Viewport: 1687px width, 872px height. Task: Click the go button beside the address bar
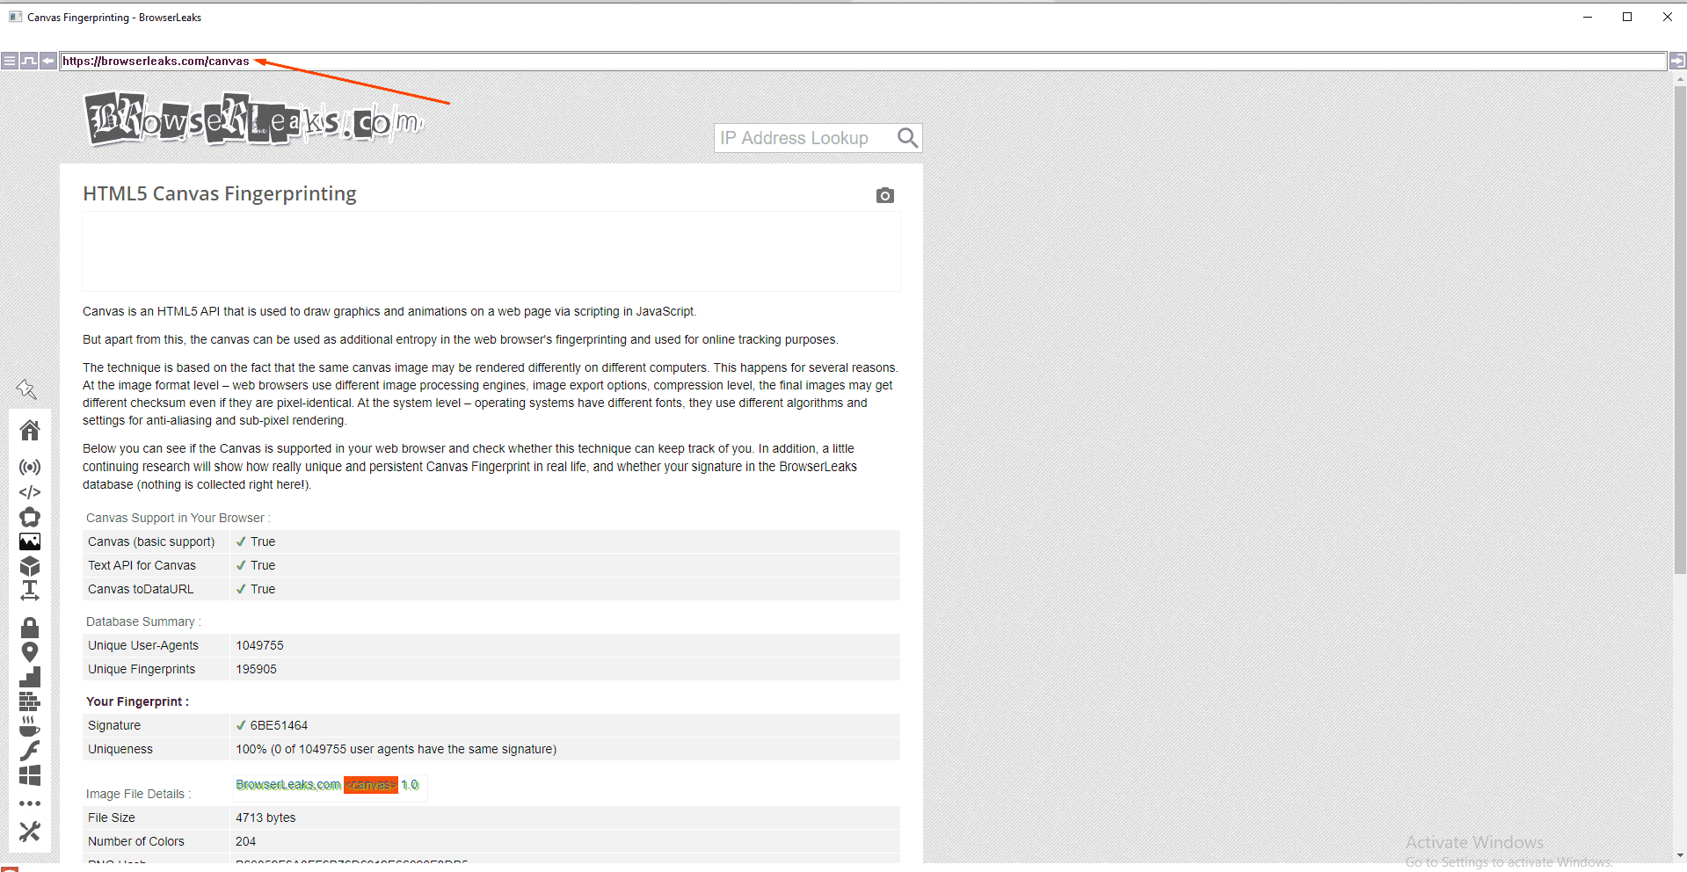[1677, 61]
